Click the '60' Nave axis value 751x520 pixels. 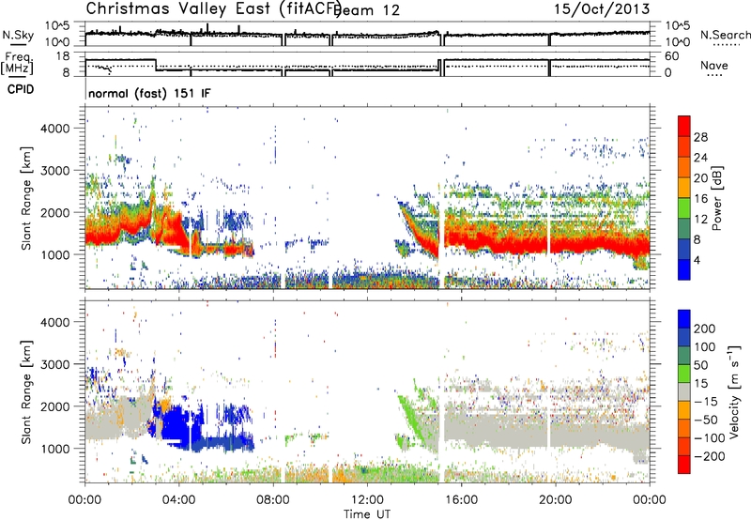[672, 56]
